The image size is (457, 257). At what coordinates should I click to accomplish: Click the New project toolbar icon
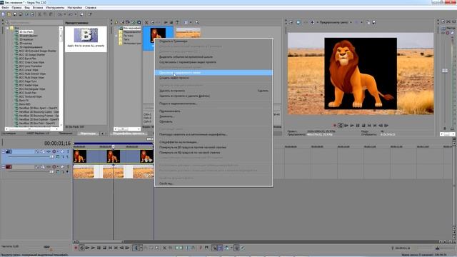[x=3, y=14]
